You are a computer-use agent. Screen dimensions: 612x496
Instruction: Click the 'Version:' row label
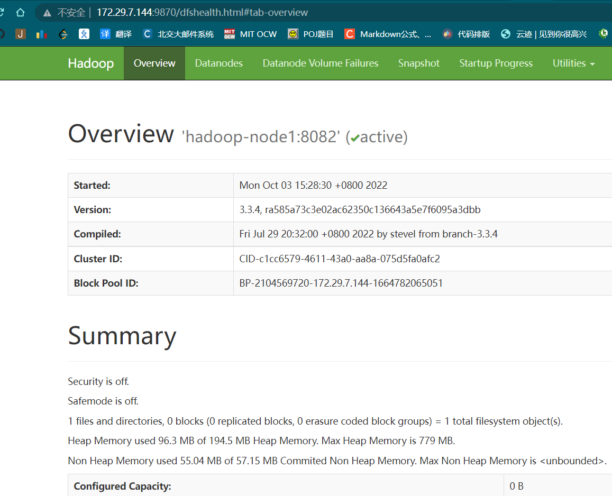coord(93,210)
